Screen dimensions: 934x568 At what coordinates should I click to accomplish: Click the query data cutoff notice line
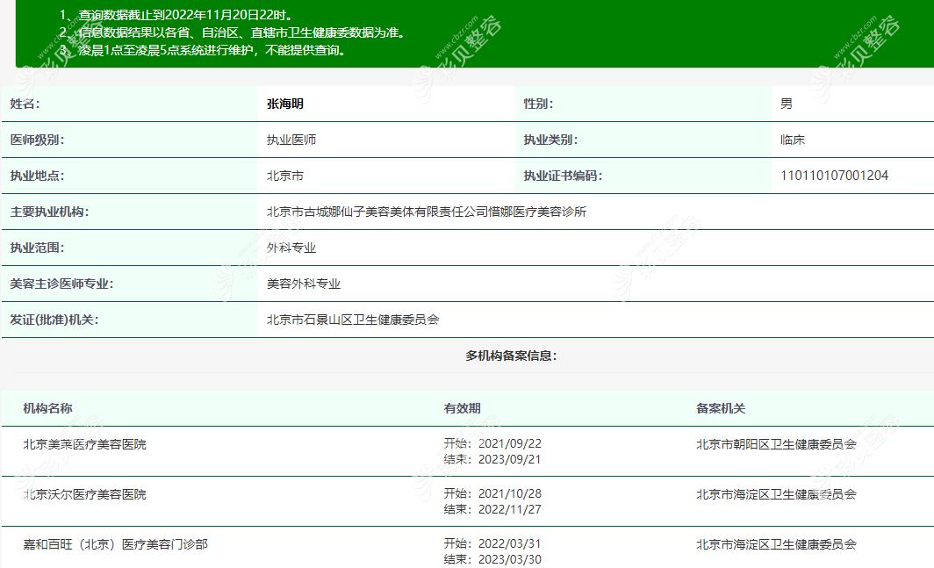click(x=185, y=15)
